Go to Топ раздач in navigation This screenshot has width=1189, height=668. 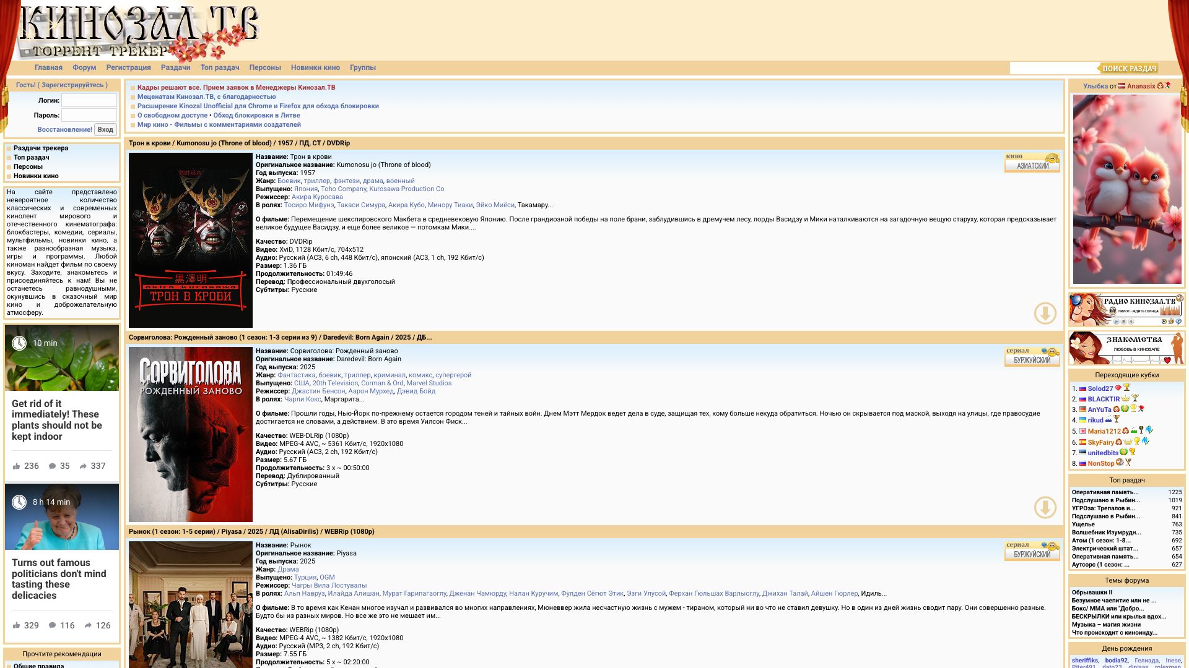(219, 67)
